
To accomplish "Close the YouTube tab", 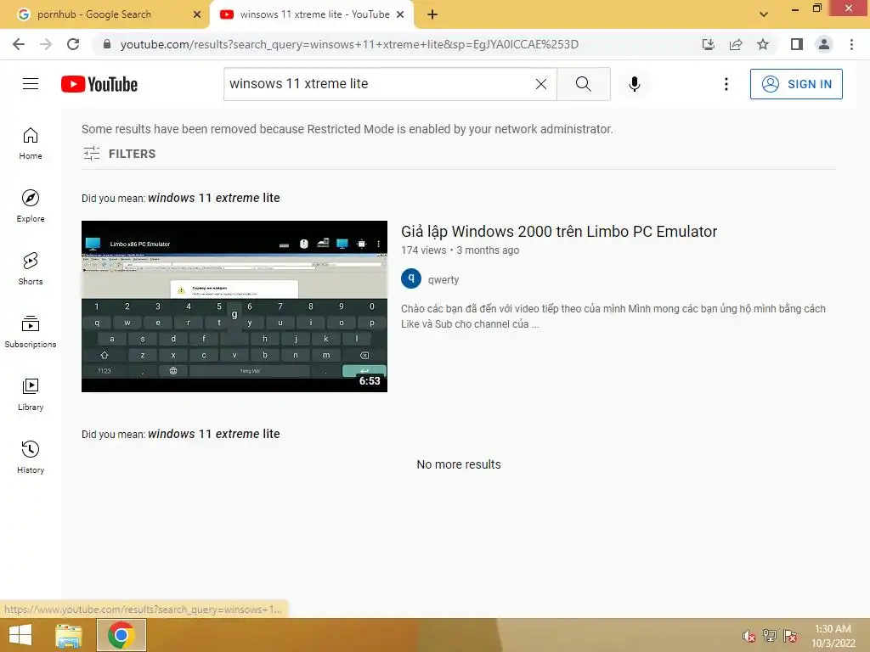I will pyautogui.click(x=400, y=15).
